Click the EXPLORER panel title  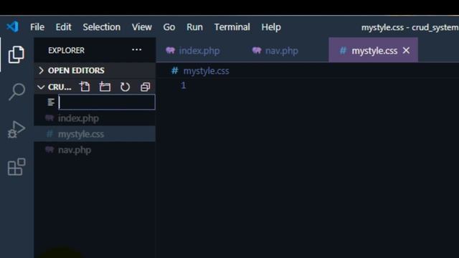(66, 50)
